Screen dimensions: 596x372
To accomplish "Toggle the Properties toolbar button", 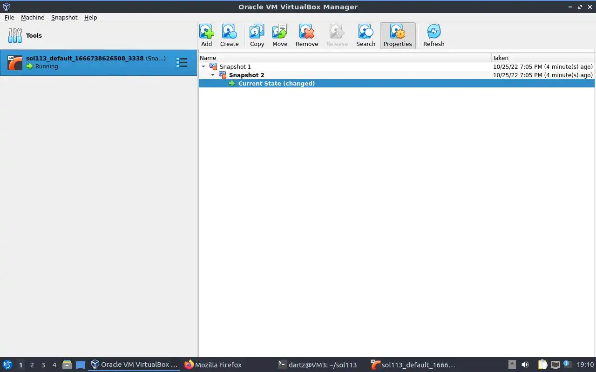I will click(x=398, y=35).
